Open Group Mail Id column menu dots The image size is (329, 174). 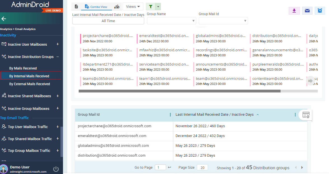[170, 115]
